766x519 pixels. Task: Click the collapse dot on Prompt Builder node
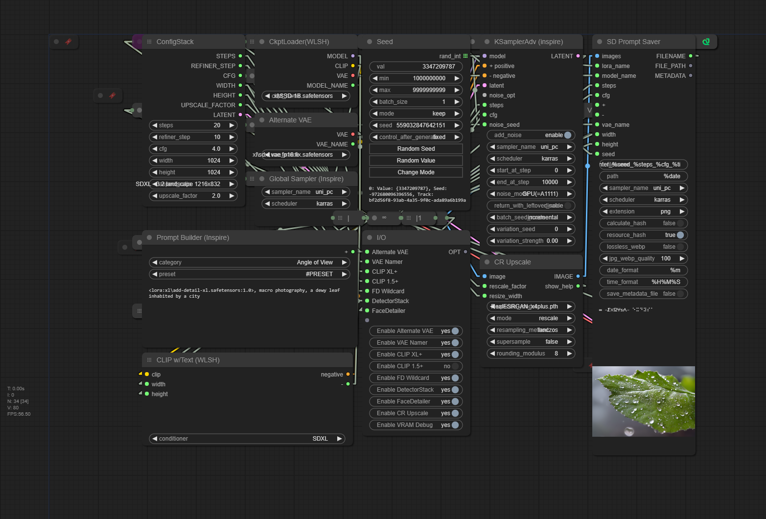pyautogui.click(x=149, y=237)
